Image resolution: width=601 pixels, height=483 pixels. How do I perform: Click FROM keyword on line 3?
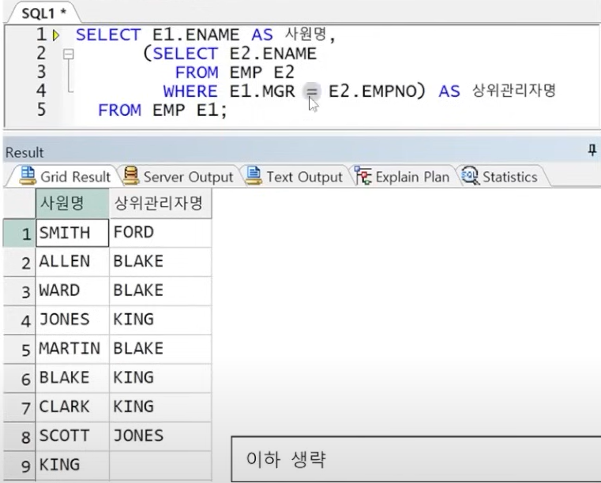coord(197,73)
